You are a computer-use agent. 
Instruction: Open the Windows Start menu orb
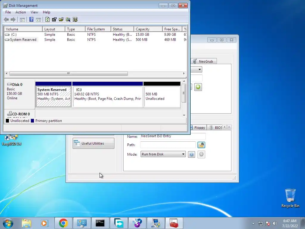8,223
